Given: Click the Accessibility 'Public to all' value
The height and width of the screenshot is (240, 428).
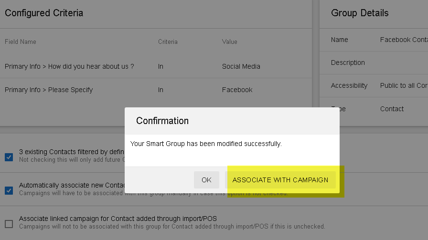Looking at the screenshot, I should pos(404,85).
